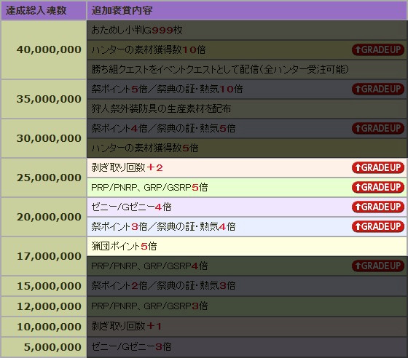Screen dimensions: 408x358
Task: Select the 40,000,000 milestone cell
Action: point(44,50)
